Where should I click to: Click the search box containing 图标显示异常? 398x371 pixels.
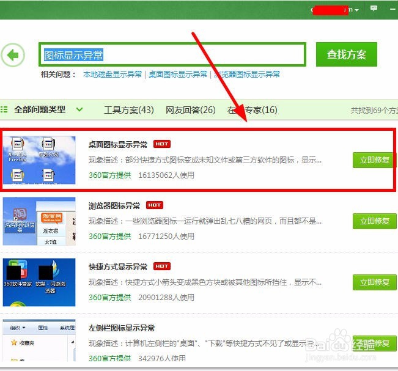pos(172,54)
